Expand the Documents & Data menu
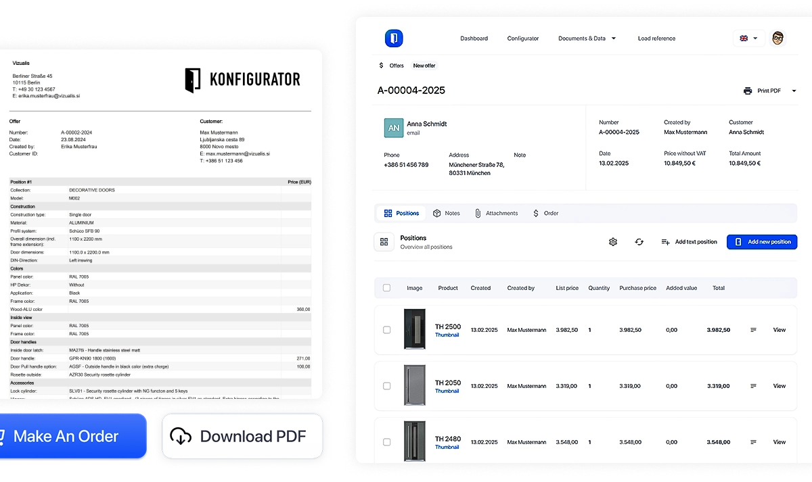Viewport: 812px width, 482px height. coord(587,39)
